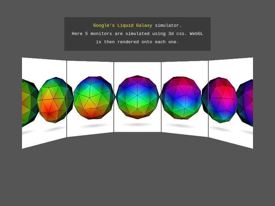Click the word "WebGL" in the description
This screenshot has height=206, width=275.
(x=196, y=34)
